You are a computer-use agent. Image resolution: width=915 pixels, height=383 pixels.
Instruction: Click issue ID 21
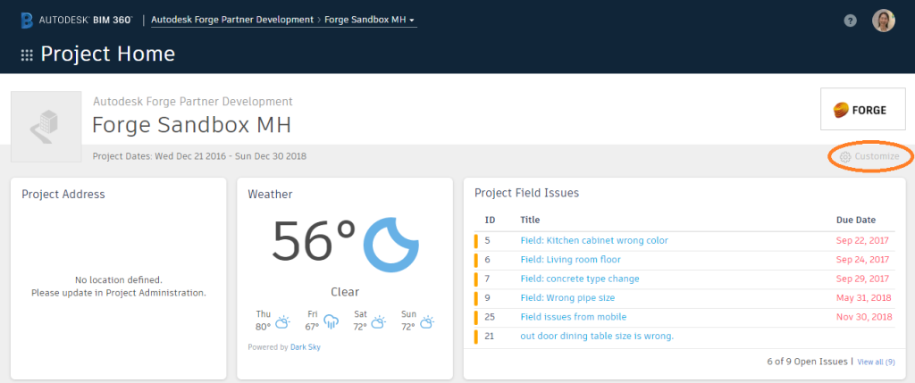[490, 337]
